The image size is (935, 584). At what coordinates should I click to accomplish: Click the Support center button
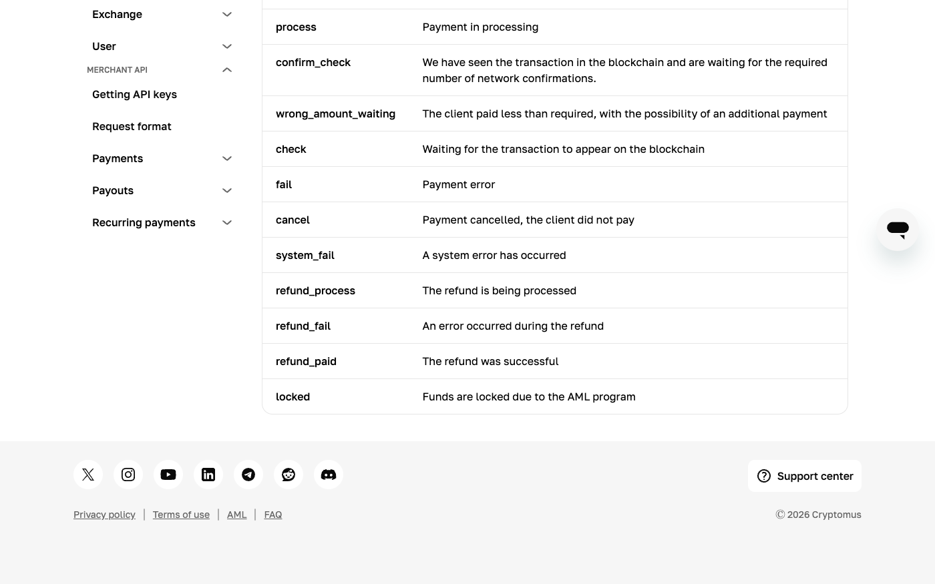click(805, 476)
